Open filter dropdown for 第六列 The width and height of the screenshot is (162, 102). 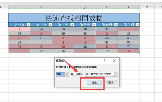tap(138, 25)
